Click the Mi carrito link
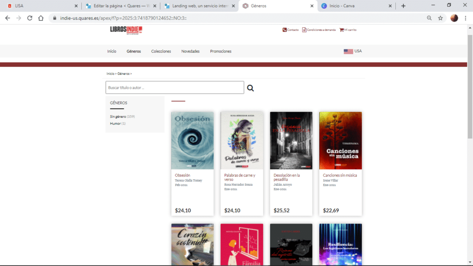The width and height of the screenshot is (473, 266). tap(350, 30)
